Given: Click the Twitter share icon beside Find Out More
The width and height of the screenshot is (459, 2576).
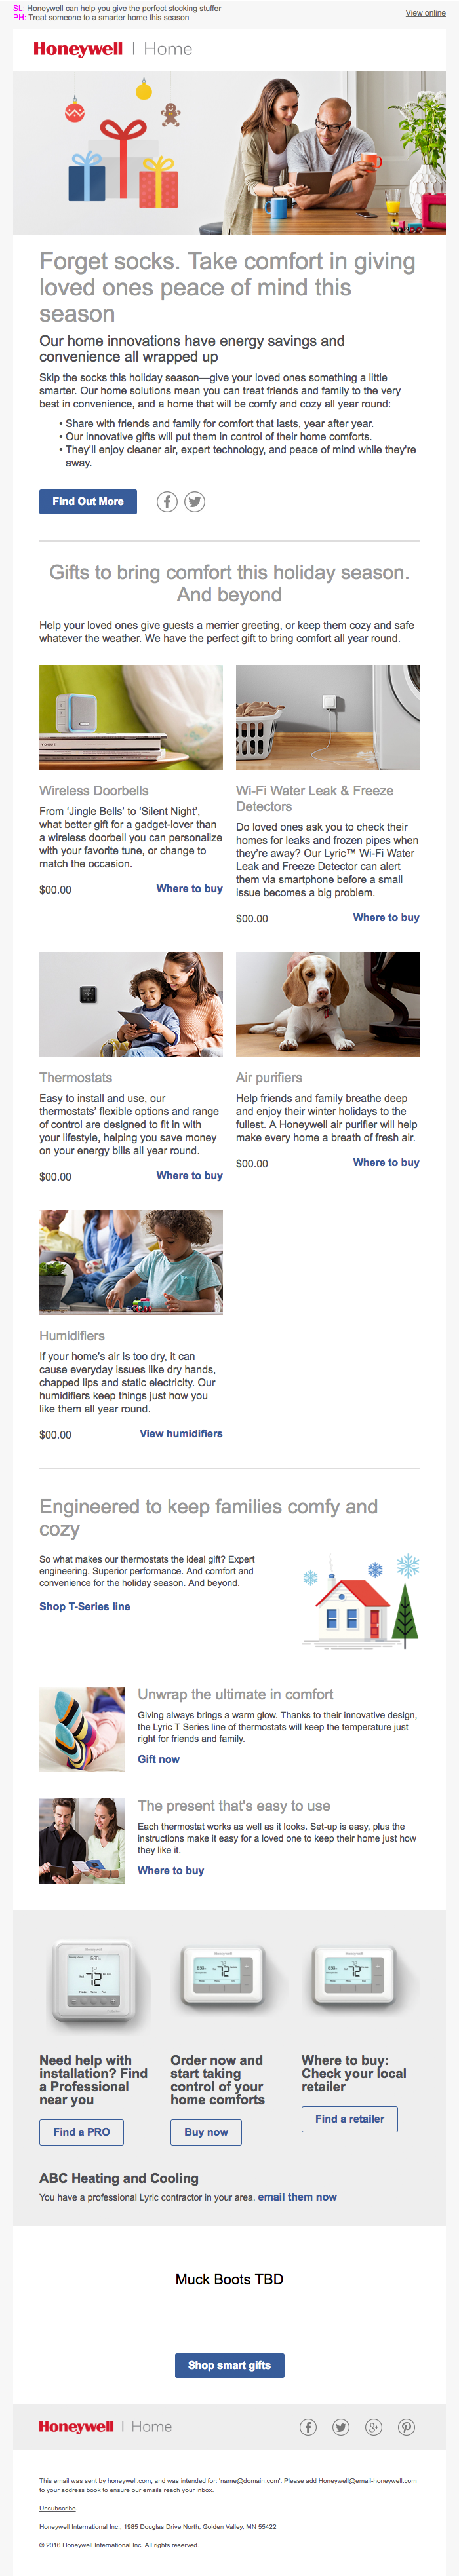Looking at the screenshot, I should click(x=194, y=502).
